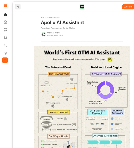Open the Activity bell icon
The height and width of the screenshot is (148, 134).
click(6, 38)
